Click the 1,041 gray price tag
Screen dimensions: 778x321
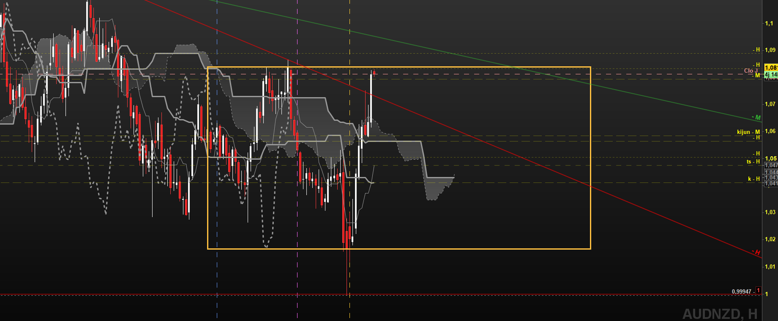click(x=771, y=183)
